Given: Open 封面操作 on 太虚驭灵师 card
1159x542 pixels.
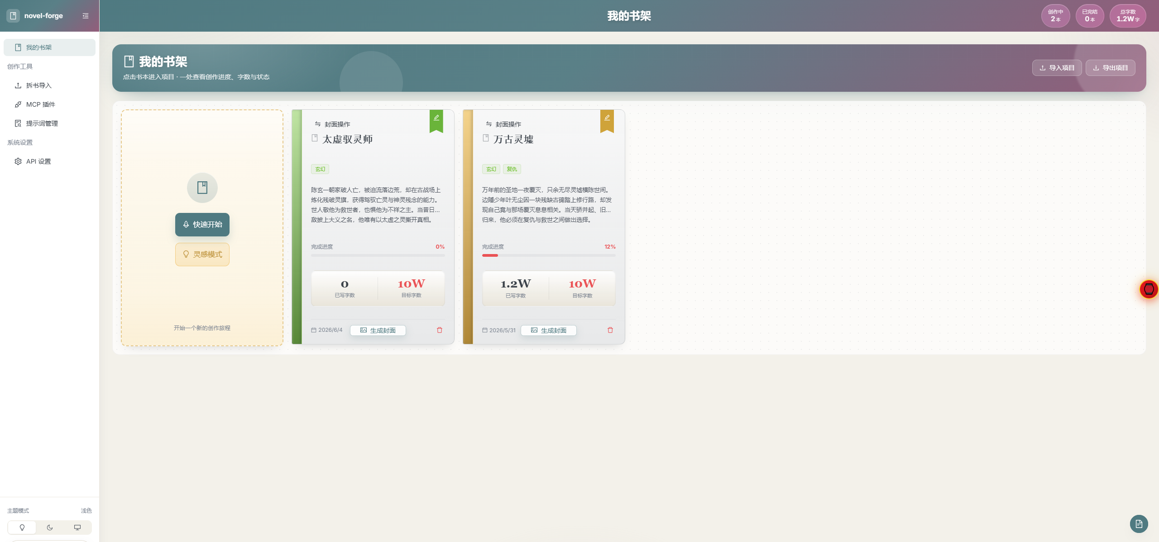Looking at the screenshot, I should tap(332, 124).
